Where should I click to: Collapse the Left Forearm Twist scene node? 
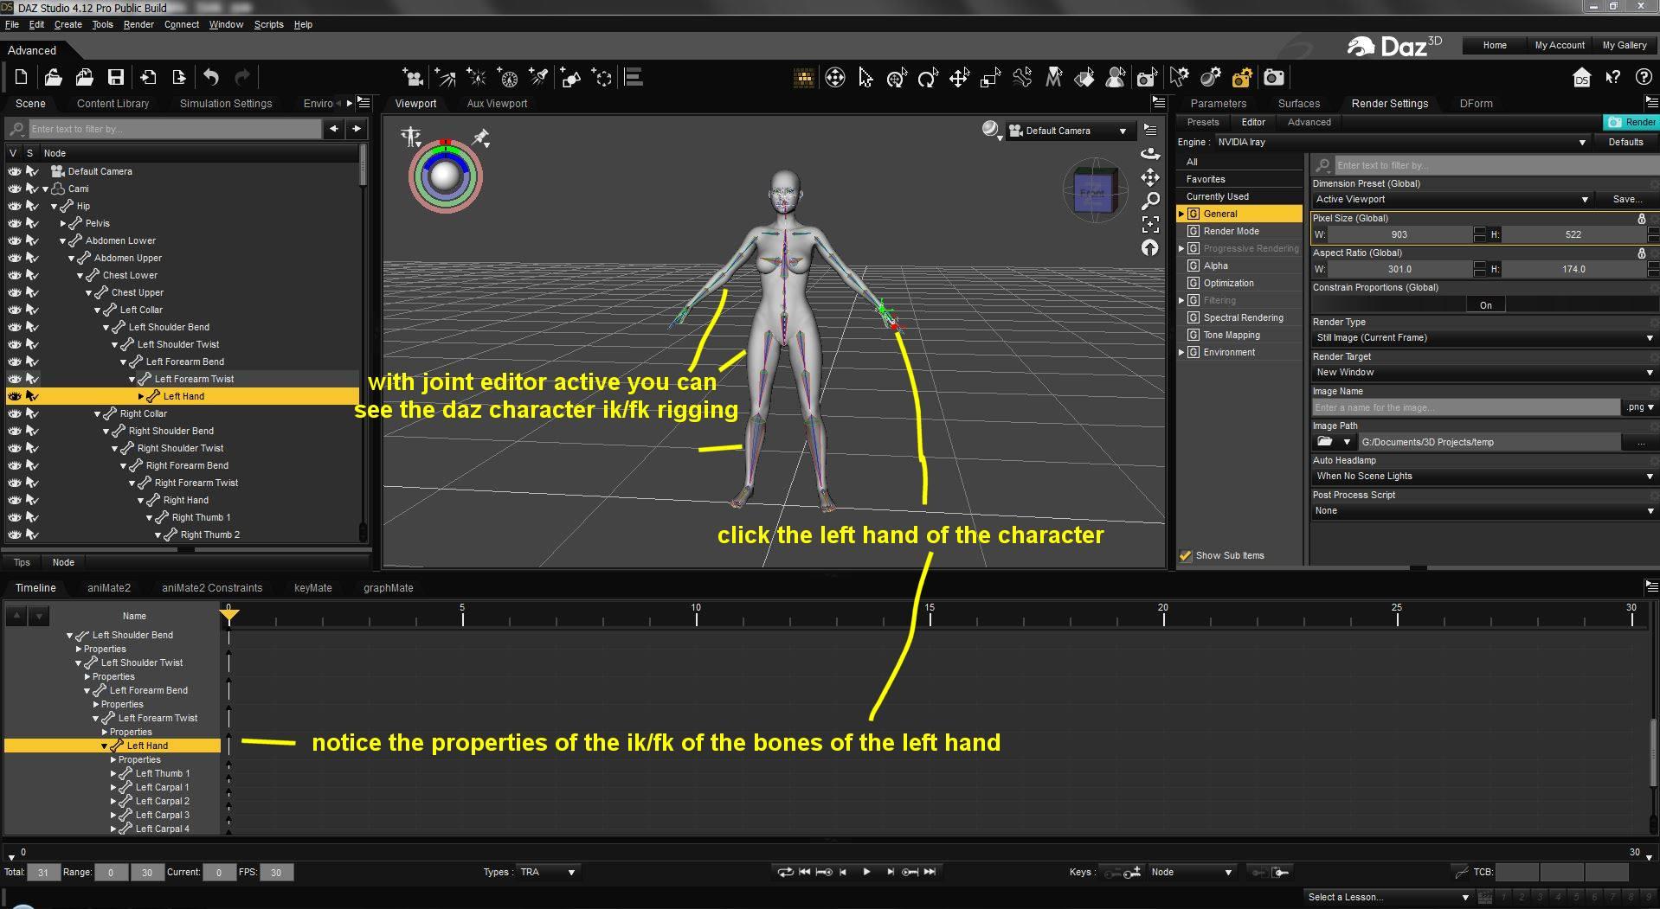[x=132, y=379]
